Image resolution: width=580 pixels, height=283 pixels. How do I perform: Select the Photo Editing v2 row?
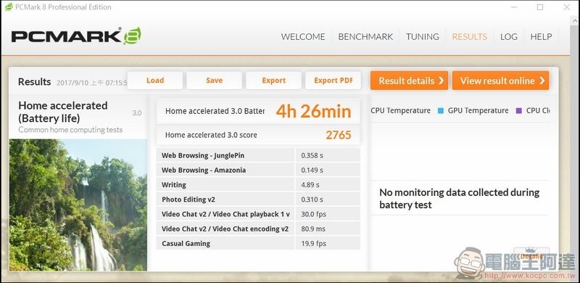click(258, 200)
